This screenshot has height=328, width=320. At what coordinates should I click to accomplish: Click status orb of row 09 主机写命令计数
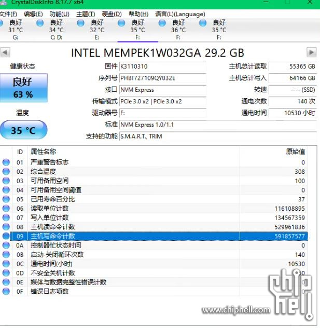(x=6, y=236)
